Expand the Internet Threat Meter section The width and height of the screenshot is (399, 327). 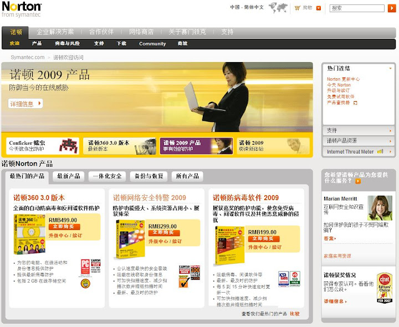(359, 152)
